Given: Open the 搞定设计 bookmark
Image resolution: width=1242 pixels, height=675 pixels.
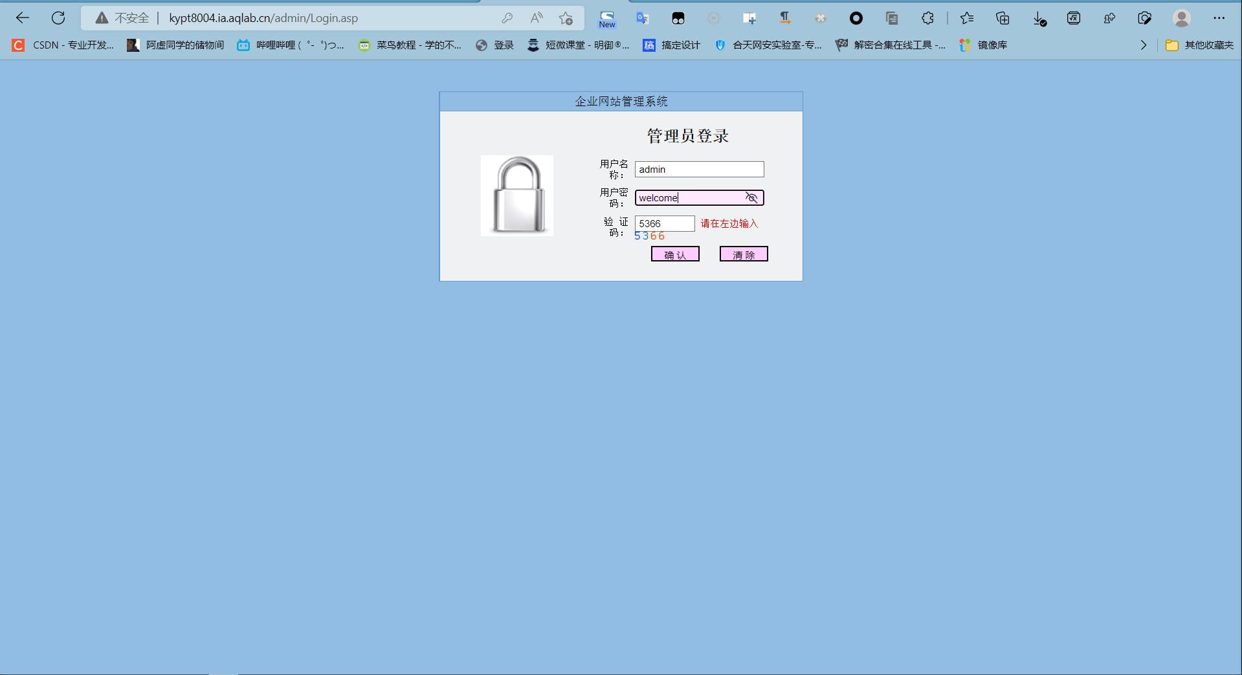Looking at the screenshot, I should coord(671,45).
